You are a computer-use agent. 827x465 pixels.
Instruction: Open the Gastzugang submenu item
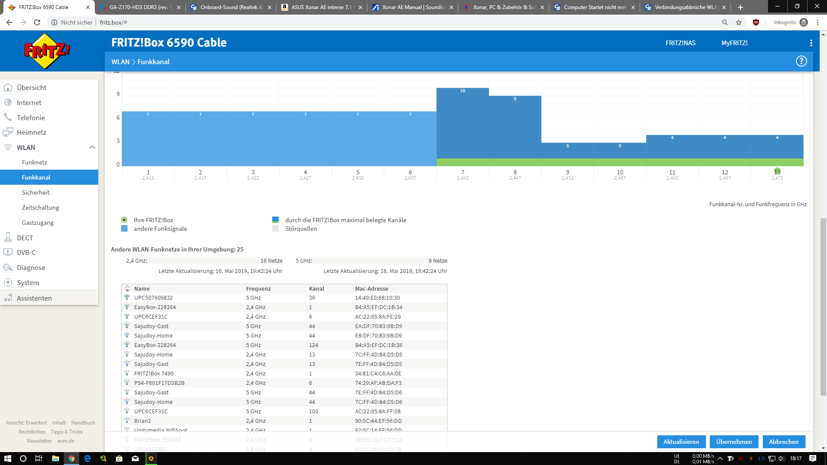(38, 223)
